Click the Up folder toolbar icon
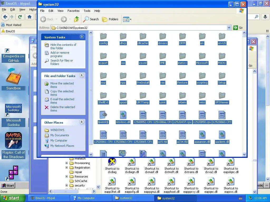 (x=76, y=19)
